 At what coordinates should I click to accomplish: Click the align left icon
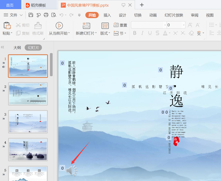pos(212,33)
